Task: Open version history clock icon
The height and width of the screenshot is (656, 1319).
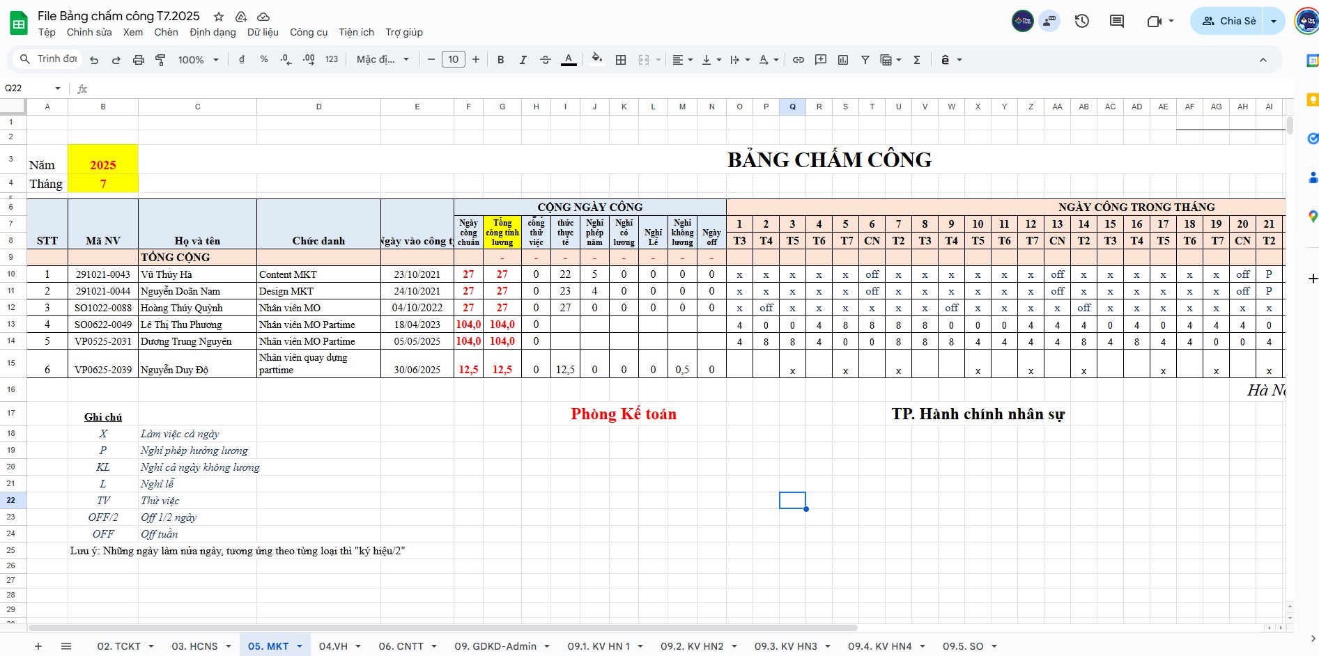Action: [x=1081, y=21]
